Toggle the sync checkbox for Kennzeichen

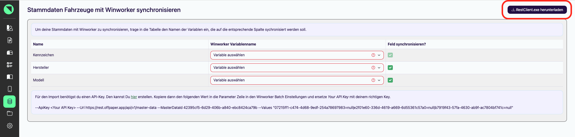pyautogui.click(x=390, y=55)
